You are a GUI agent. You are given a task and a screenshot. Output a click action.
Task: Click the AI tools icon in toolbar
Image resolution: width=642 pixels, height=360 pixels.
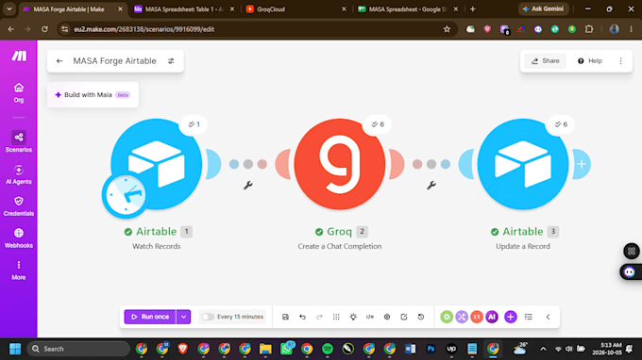(x=492, y=317)
